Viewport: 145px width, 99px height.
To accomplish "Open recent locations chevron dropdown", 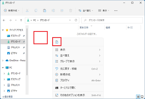I will coord(16,20).
